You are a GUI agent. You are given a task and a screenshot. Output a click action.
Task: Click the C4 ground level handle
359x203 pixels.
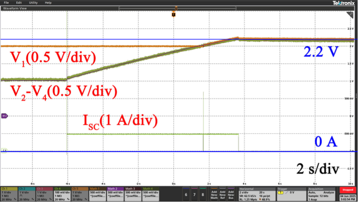click(x=4, y=150)
